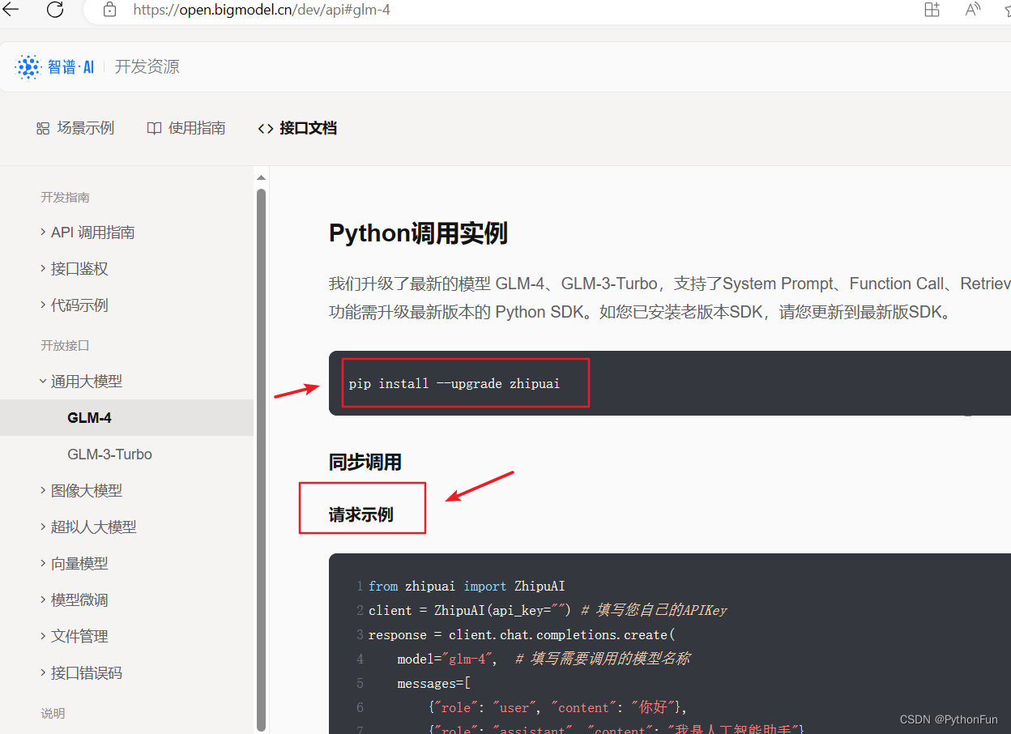Collapse the 通用大模型 section

[x=87, y=381]
